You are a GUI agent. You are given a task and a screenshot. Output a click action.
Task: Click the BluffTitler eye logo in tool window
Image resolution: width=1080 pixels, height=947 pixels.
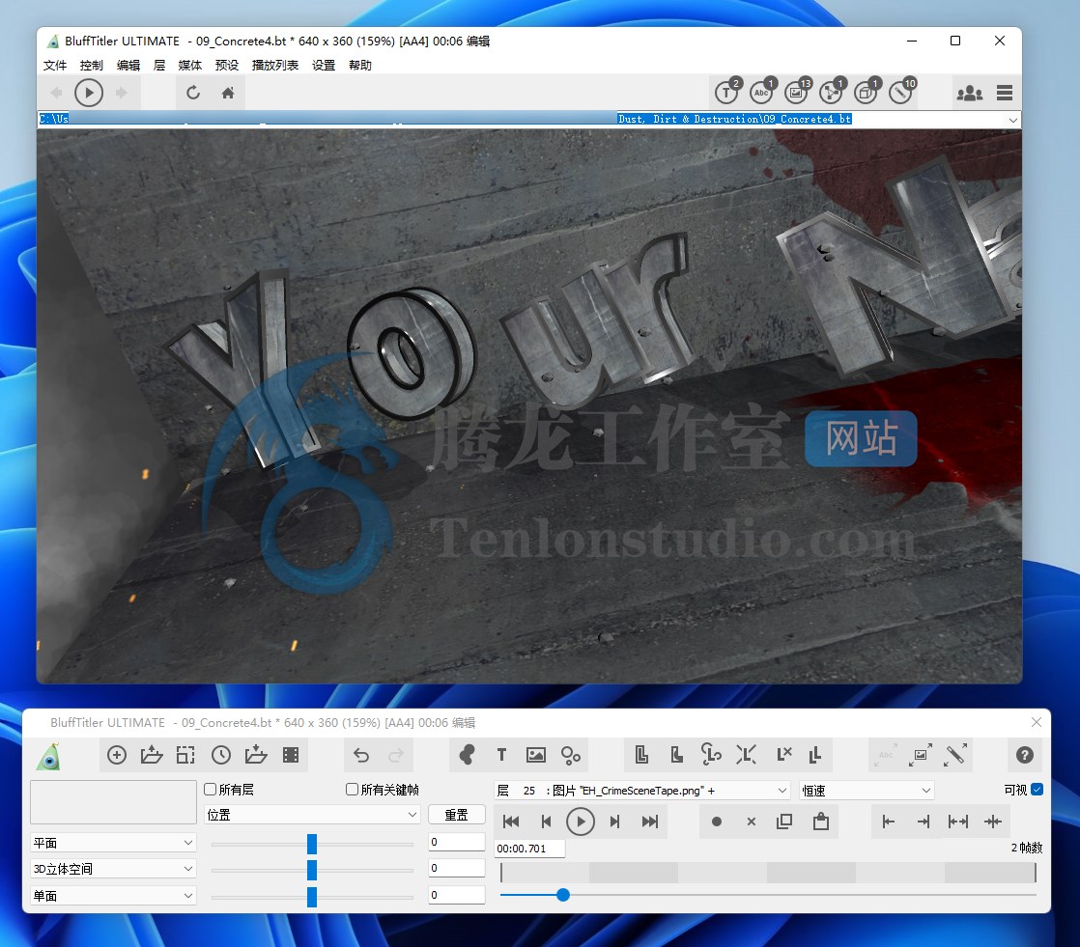click(x=49, y=756)
